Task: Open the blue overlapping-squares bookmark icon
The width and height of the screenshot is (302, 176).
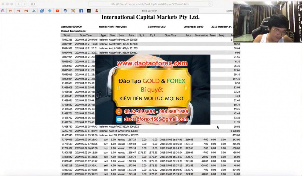Action: (42, 11)
